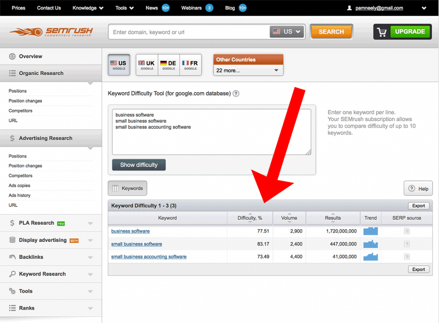439x323 pixels.
Task: Expand the Ranks section
Action: tap(90, 308)
